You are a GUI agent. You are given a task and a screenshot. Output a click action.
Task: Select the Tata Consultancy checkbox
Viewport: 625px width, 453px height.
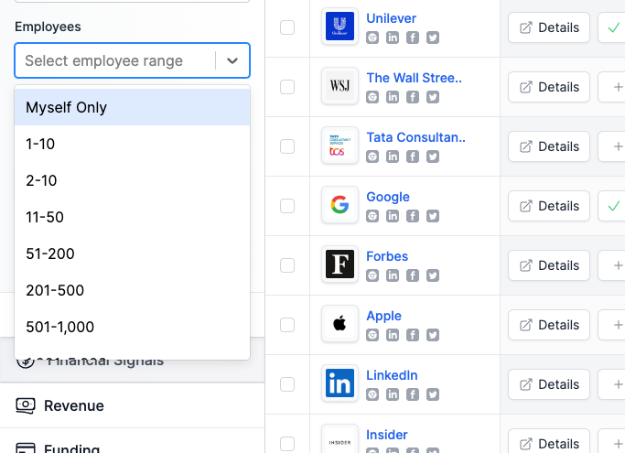click(287, 146)
